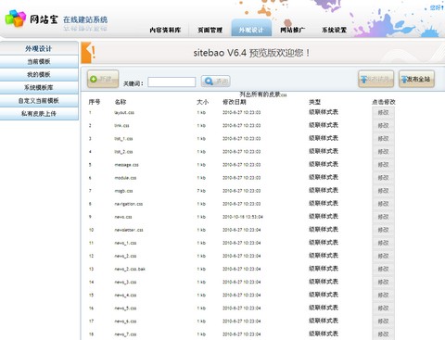The width and height of the screenshot is (445, 340).
Task: Click 修改 for news_1.css row
Action: [x=383, y=243]
